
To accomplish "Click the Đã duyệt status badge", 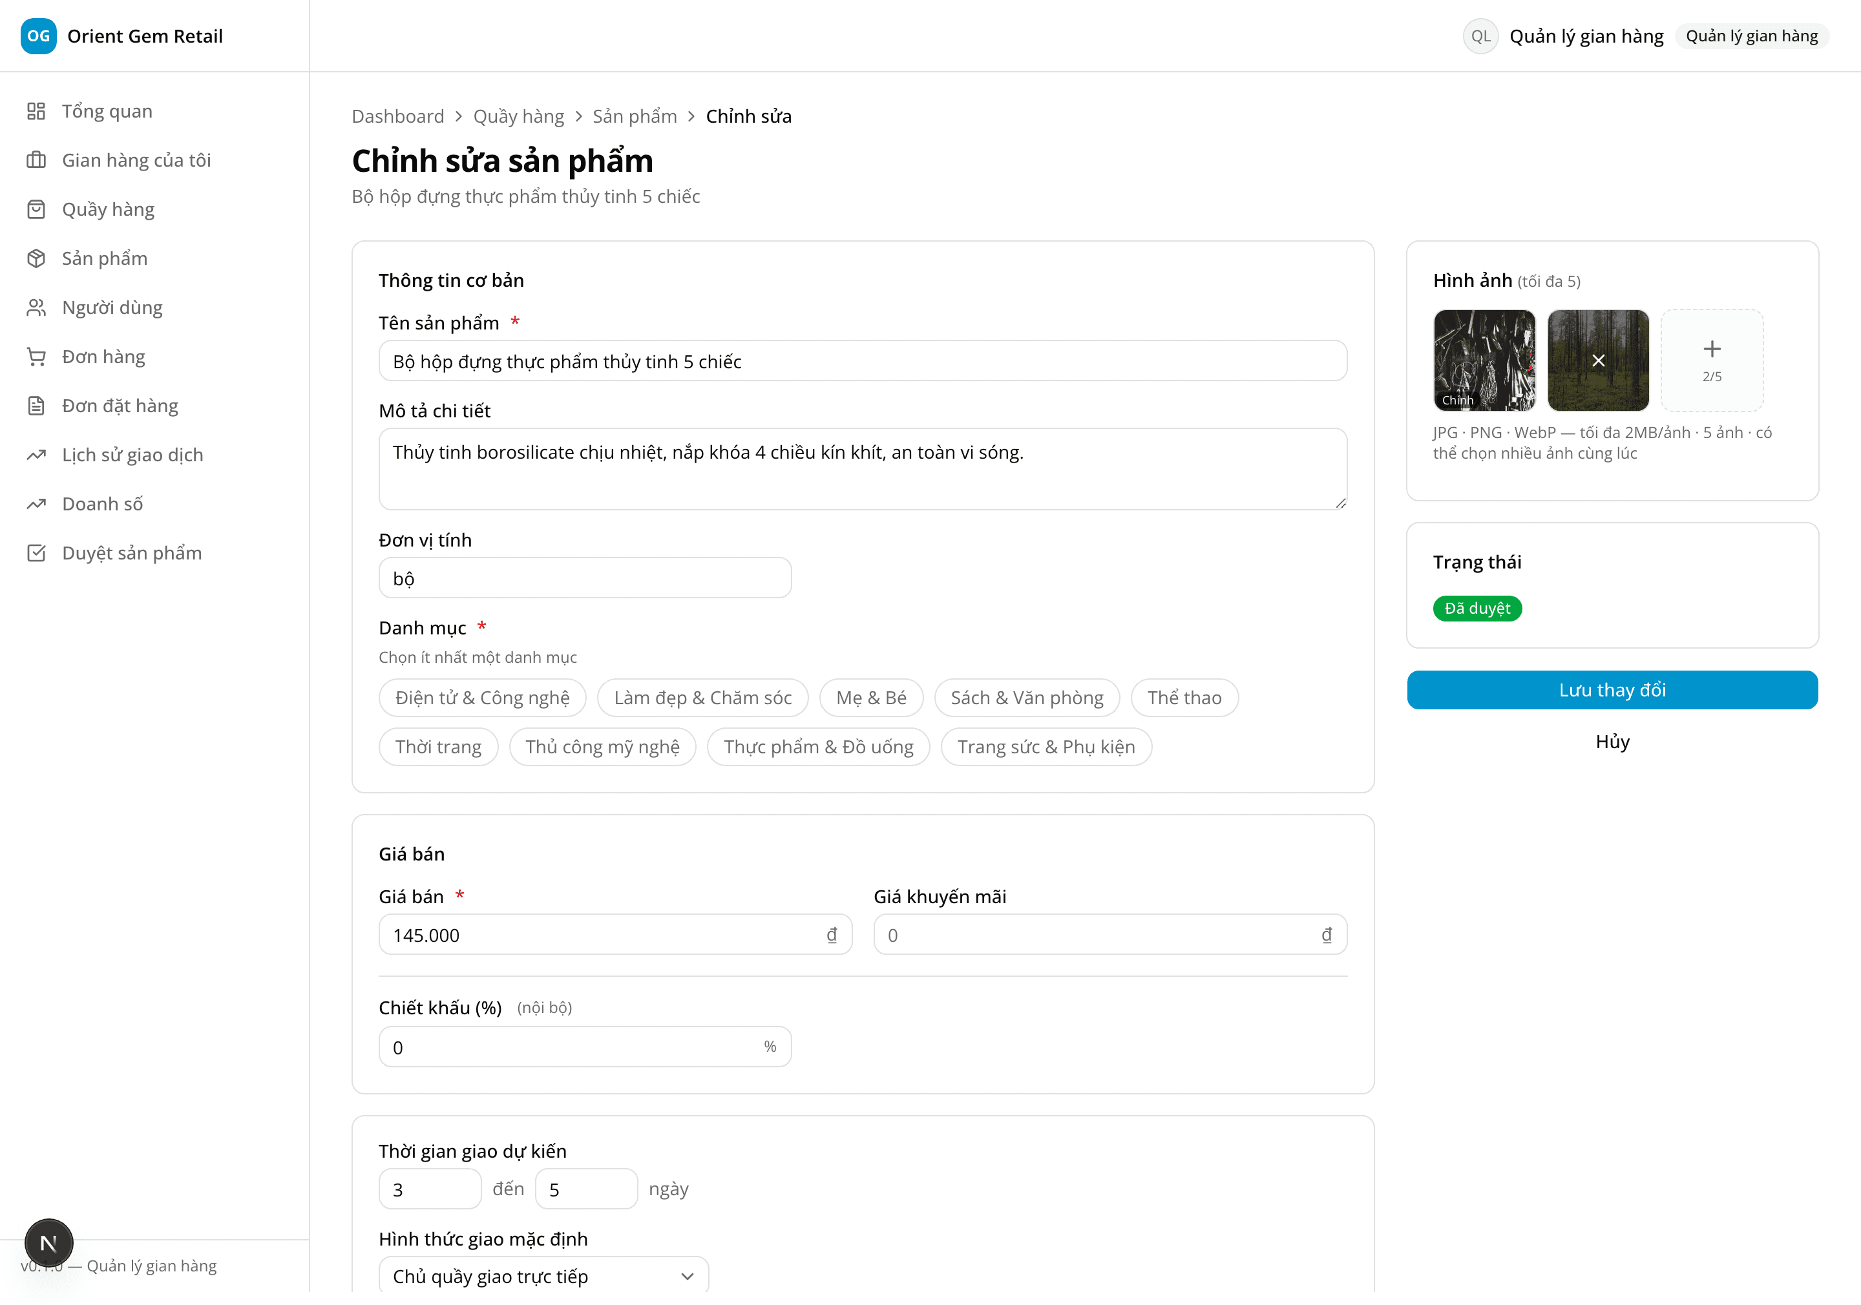I will (1477, 608).
